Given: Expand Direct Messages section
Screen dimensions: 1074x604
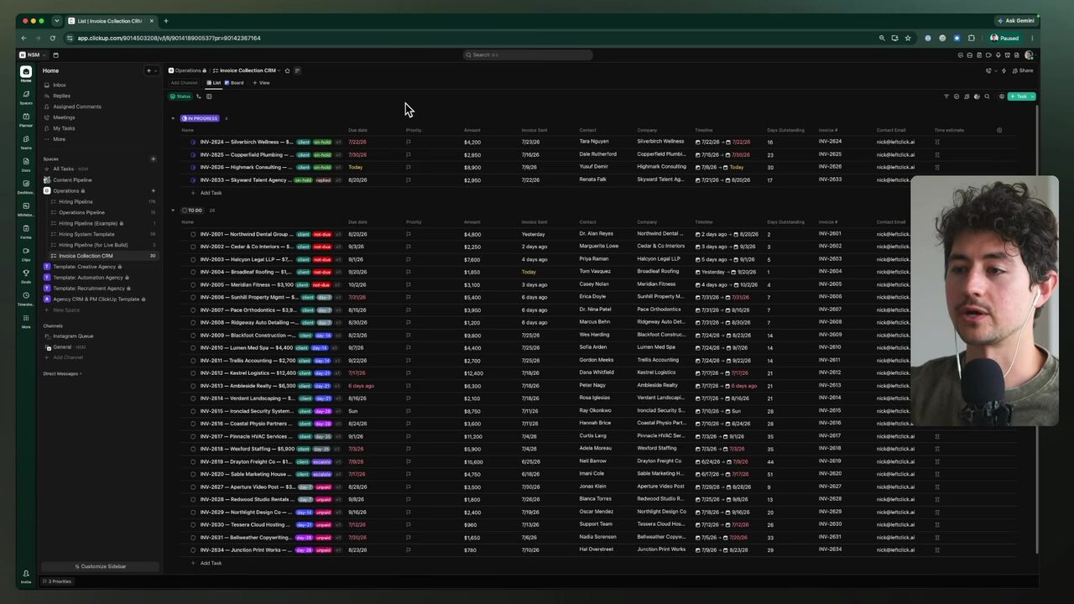Looking at the screenshot, I should pos(62,373).
